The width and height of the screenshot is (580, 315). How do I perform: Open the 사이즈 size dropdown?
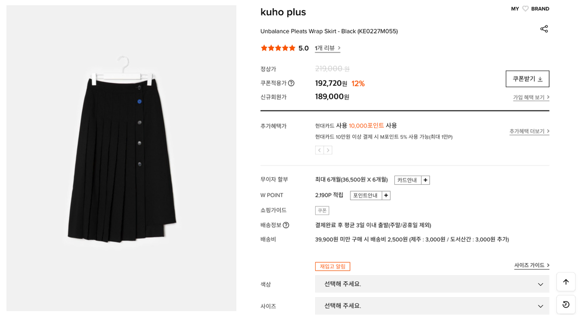432,306
